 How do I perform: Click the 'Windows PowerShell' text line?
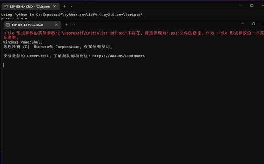click(x=23, y=42)
